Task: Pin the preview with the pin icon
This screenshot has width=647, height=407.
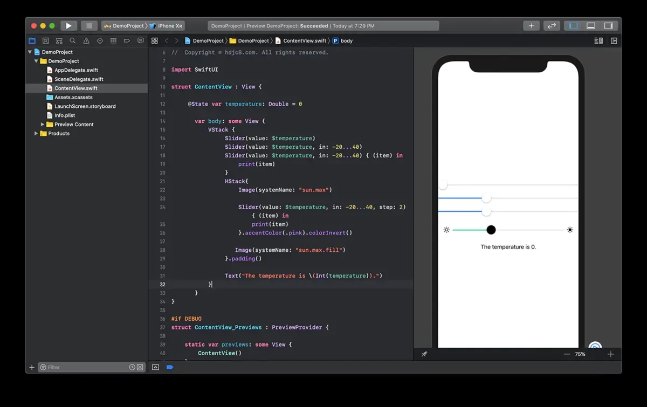Action: tap(424, 354)
